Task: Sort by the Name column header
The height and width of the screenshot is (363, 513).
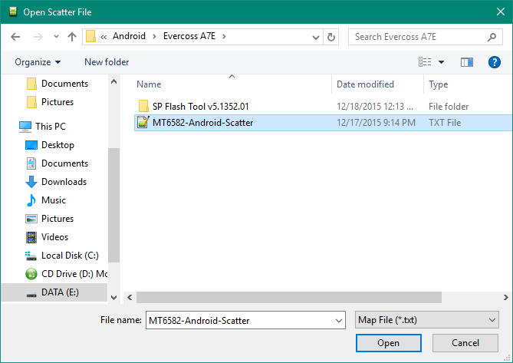Action: tap(149, 84)
